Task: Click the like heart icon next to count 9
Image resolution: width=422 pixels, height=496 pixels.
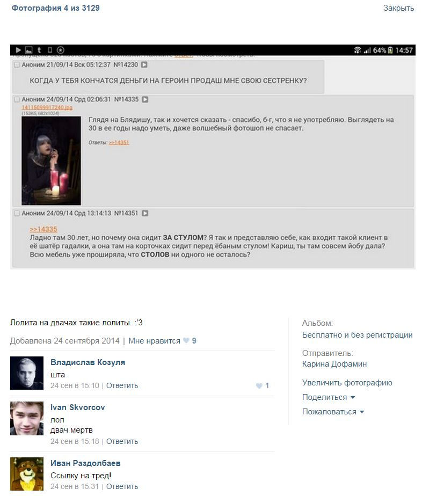Action: pyautogui.click(x=186, y=340)
